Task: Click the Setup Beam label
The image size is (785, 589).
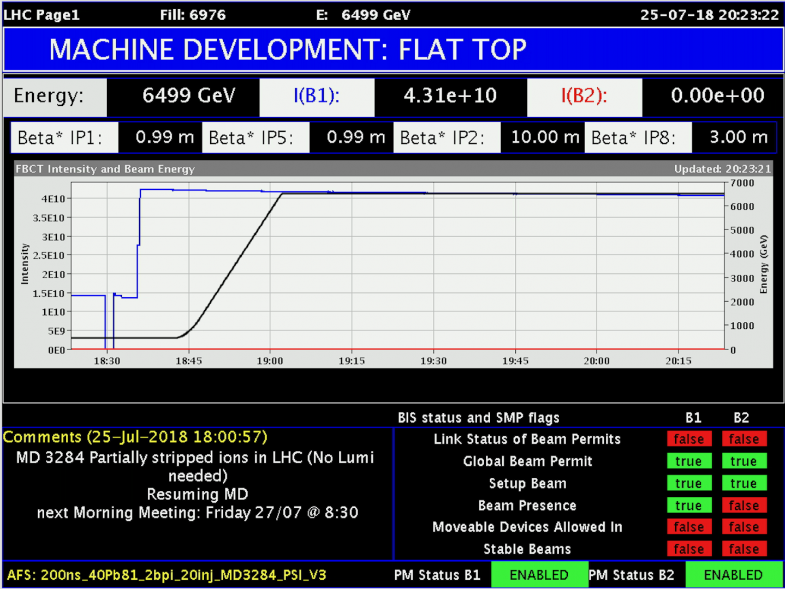Action: coord(527,484)
